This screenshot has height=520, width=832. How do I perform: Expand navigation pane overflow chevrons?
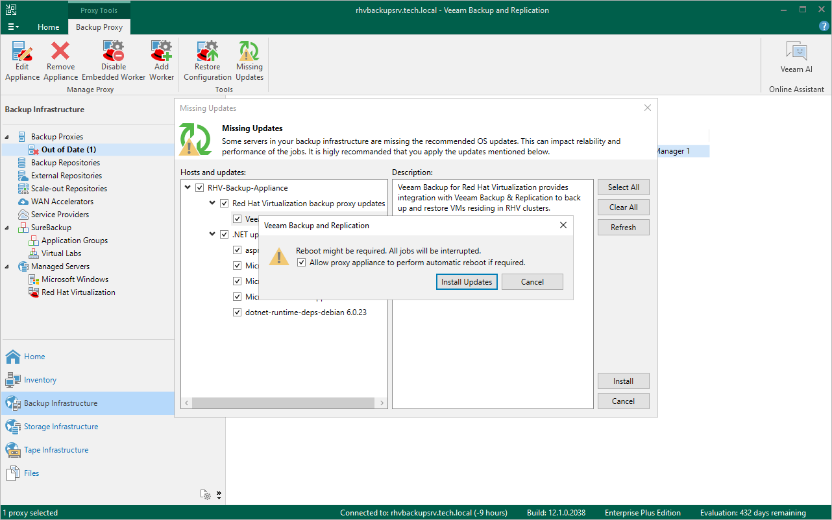pyautogui.click(x=219, y=495)
